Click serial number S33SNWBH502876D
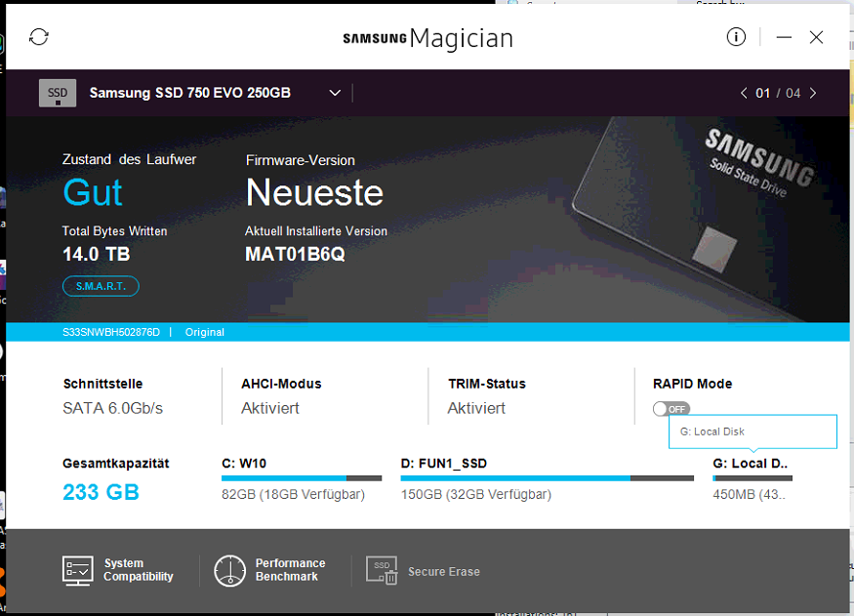The height and width of the screenshot is (616, 854). tap(111, 332)
